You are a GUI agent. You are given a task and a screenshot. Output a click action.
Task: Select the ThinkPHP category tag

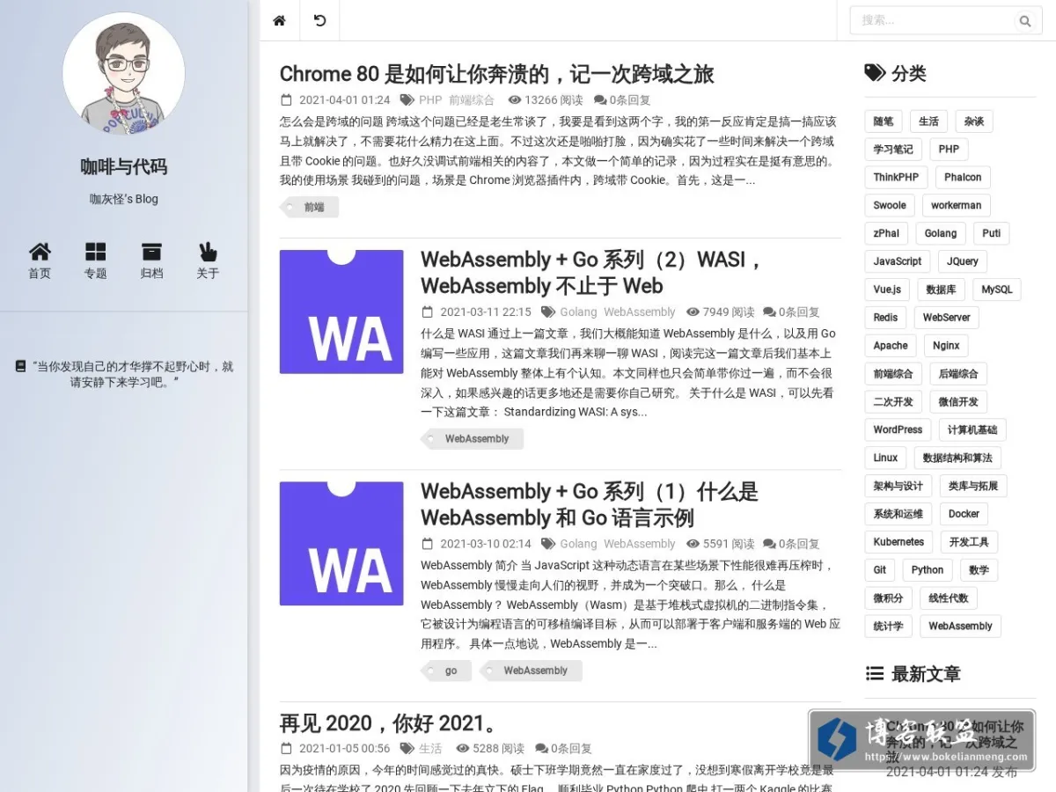tap(896, 178)
